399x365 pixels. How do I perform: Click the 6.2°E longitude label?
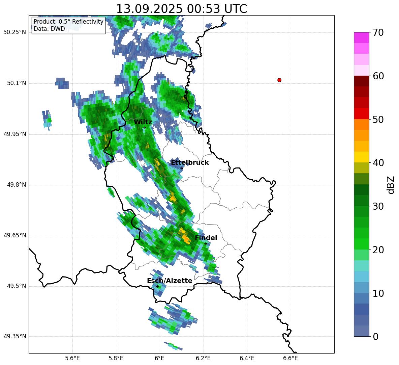(x=203, y=358)
